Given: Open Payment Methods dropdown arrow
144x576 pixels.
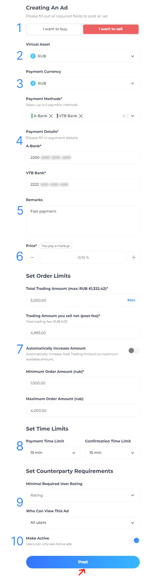Looking at the screenshot, I should point(133,116).
